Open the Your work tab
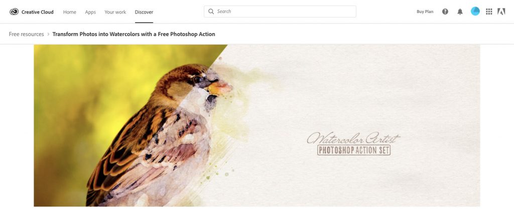Image resolution: width=514 pixels, height=223 pixels. [115, 12]
